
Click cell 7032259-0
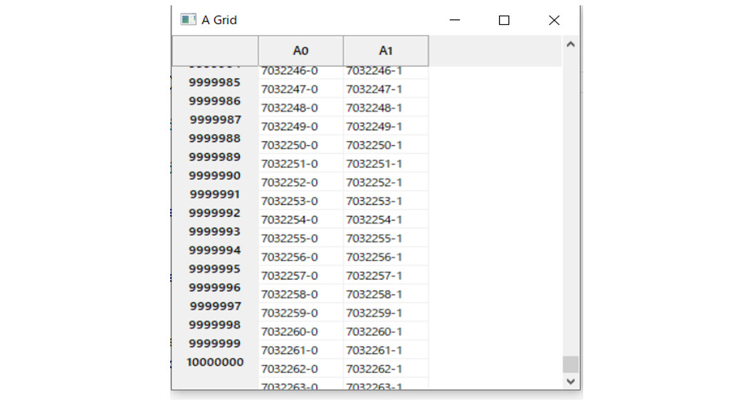pos(301,312)
